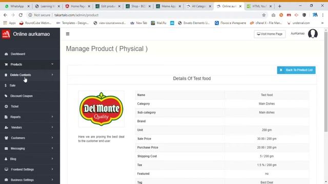Expand the Blog chevron

coord(52,158)
